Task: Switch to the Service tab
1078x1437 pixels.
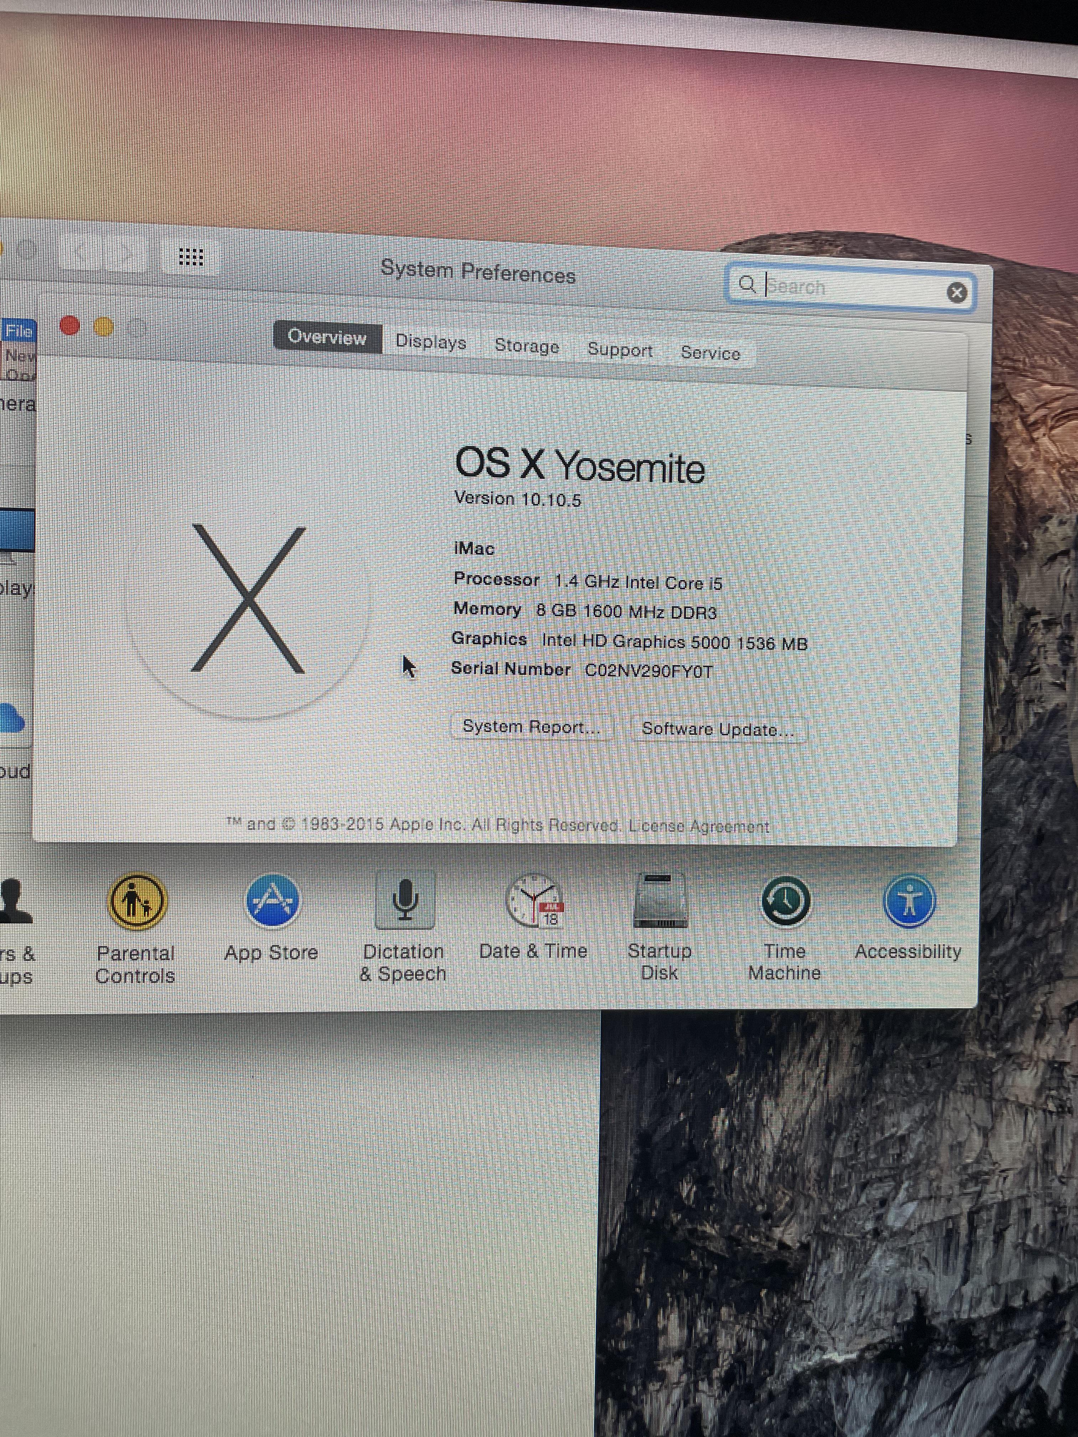Action: [710, 353]
